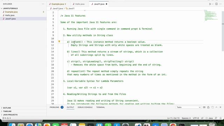Change indentation via Spaces: 4

click(186, 118)
